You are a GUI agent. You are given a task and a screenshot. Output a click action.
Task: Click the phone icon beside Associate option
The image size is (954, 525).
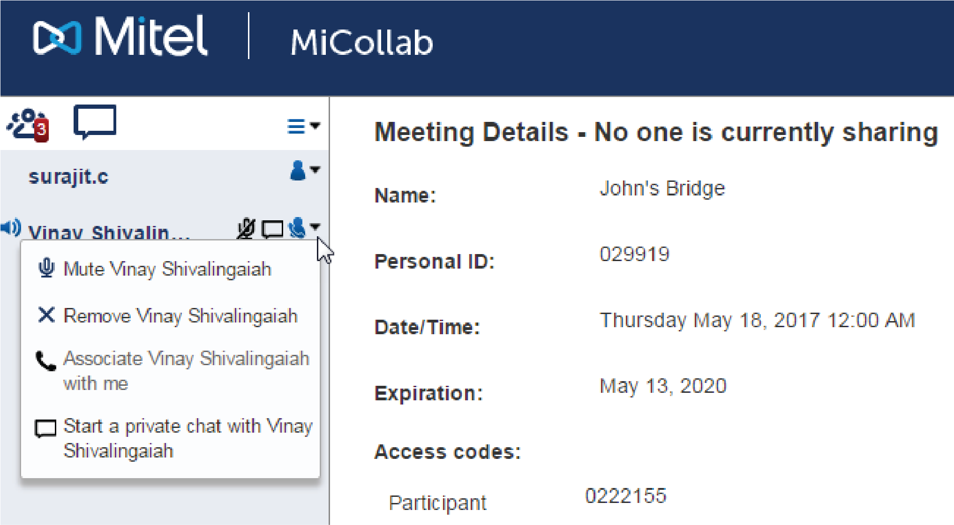(x=46, y=361)
